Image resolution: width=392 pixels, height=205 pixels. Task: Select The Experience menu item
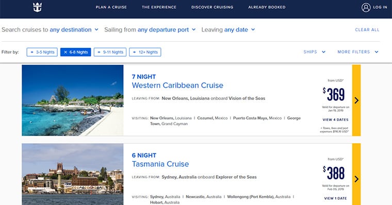click(159, 7)
